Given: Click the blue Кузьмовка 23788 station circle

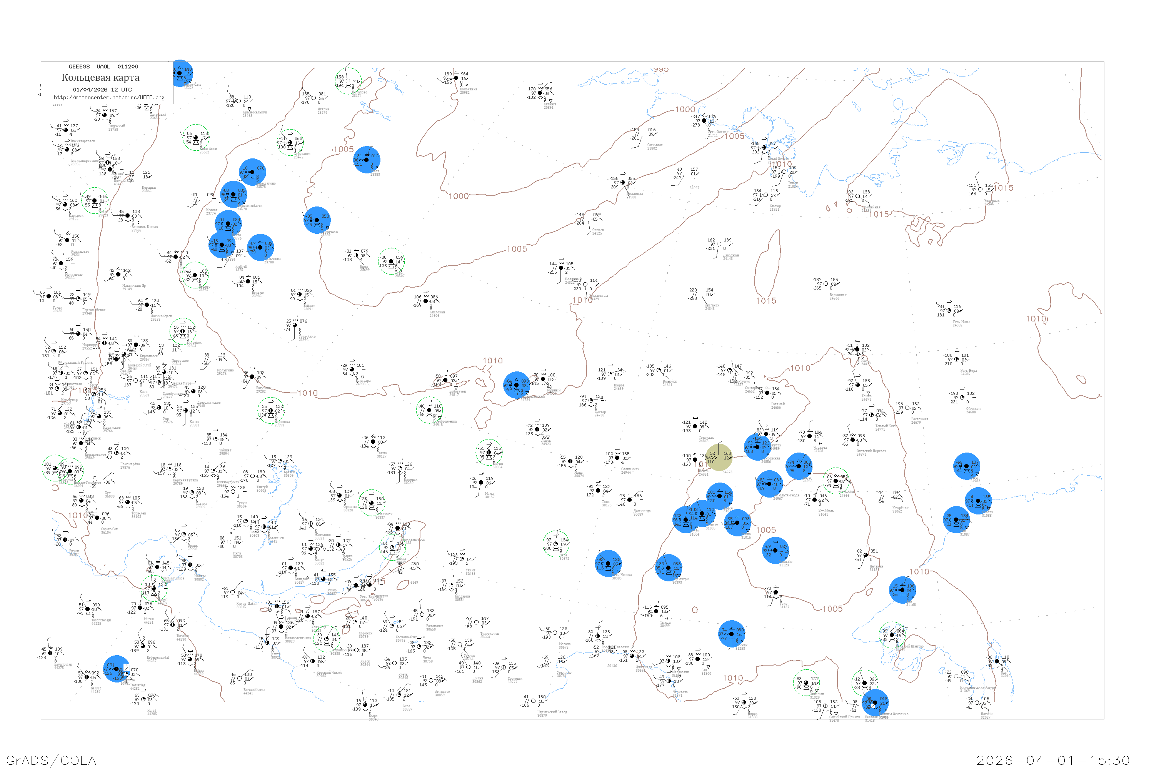Looking at the screenshot, I should 260,247.
